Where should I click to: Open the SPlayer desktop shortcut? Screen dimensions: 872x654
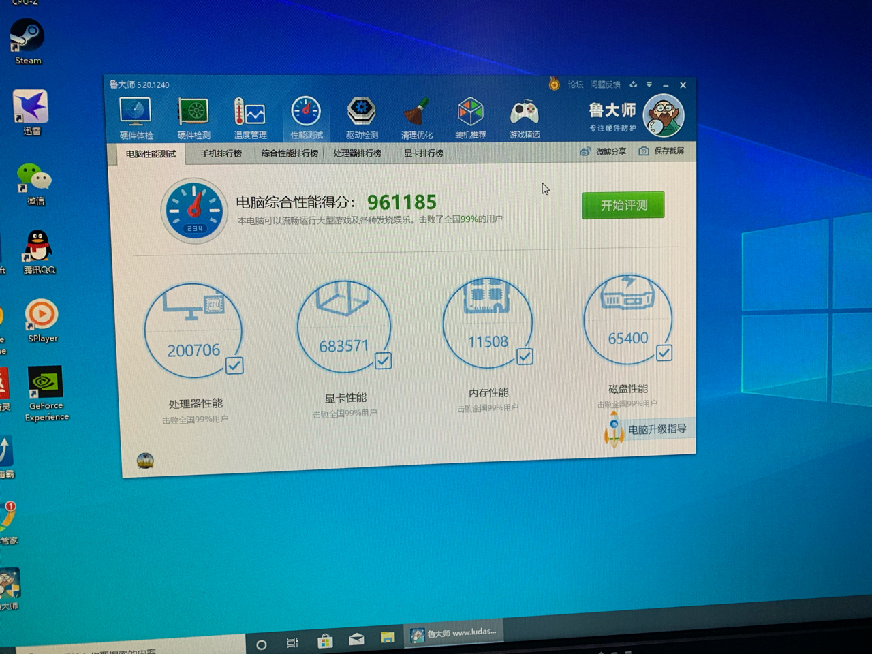42,320
